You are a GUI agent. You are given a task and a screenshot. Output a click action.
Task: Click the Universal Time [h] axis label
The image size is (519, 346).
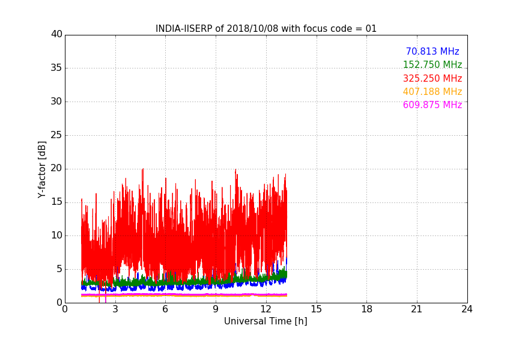266,321
